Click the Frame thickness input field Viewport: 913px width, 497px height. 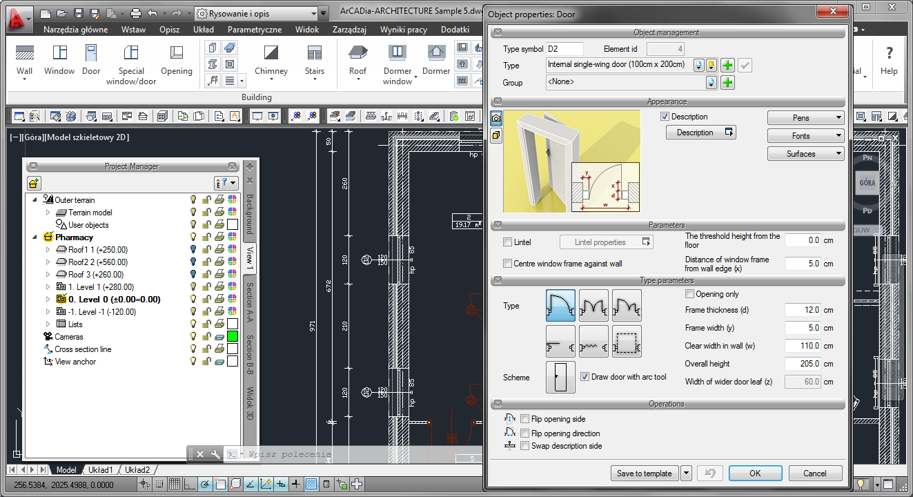coord(803,311)
